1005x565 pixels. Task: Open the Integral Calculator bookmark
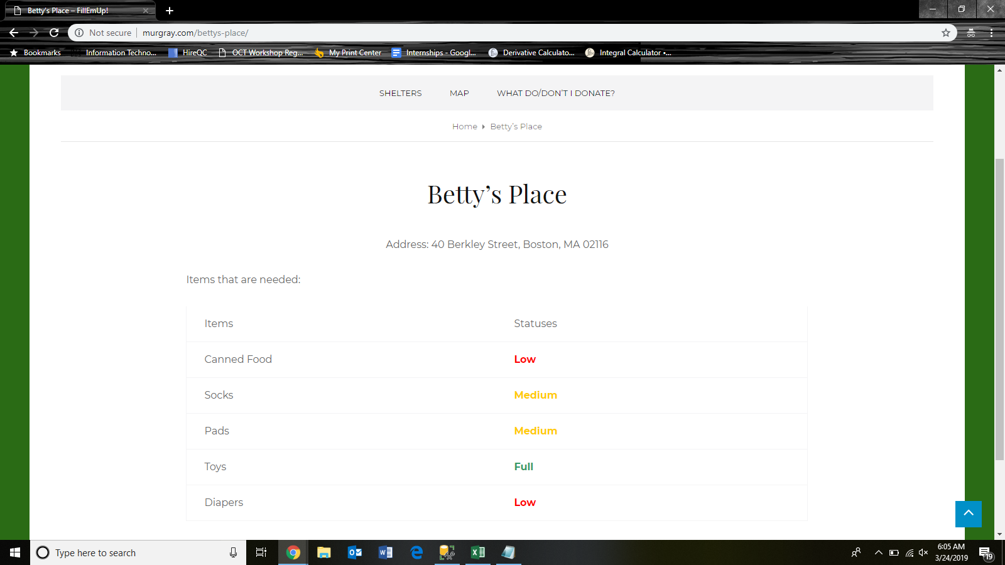click(x=628, y=53)
